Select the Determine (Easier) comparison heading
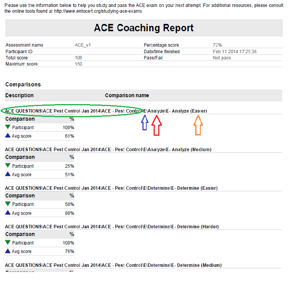 pos(111,188)
